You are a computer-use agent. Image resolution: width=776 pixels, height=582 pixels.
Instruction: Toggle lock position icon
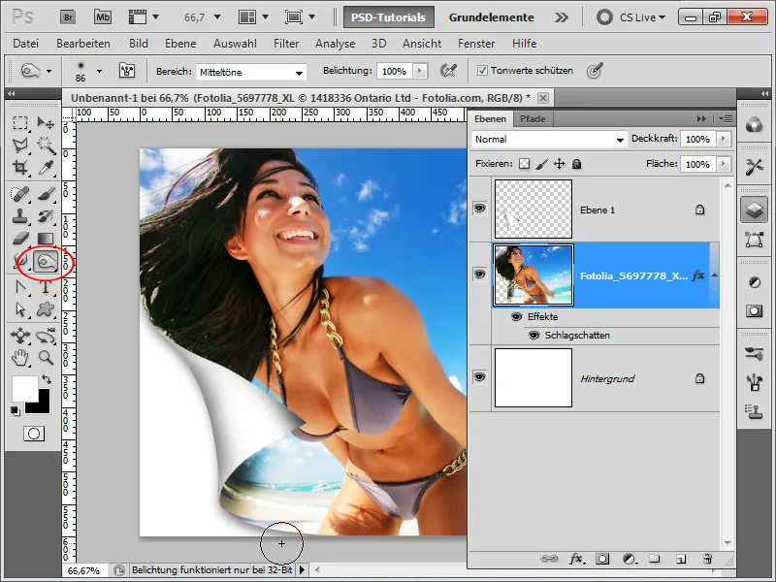coord(560,164)
